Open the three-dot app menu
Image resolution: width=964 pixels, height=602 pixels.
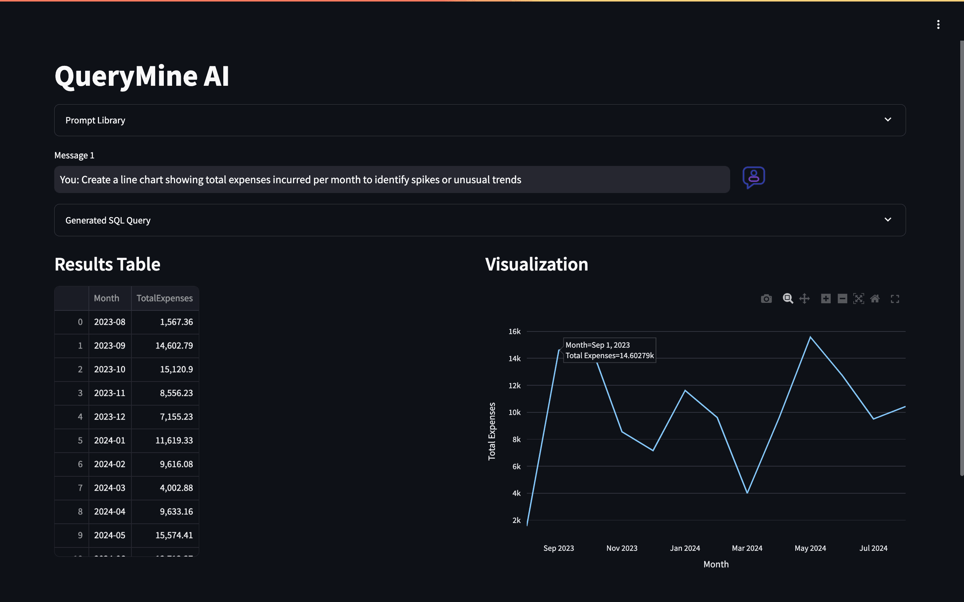point(938,25)
